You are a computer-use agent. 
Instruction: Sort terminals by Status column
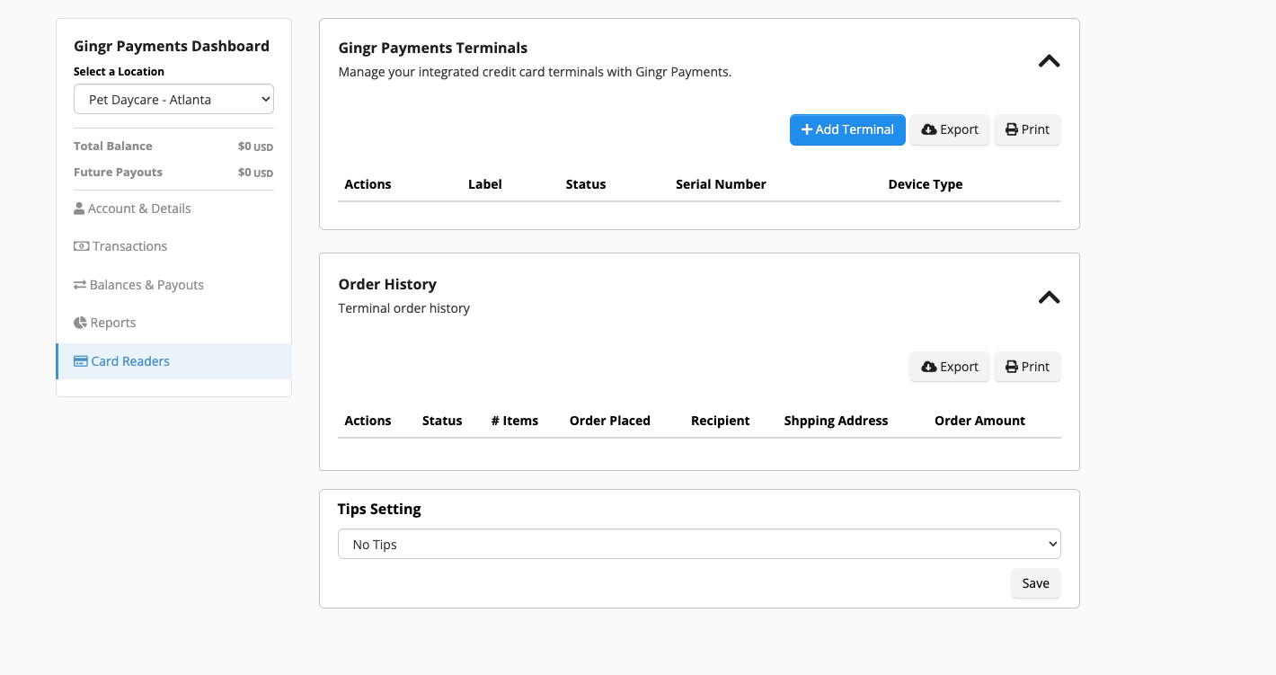pyautogui.click(x=586, y=184)
